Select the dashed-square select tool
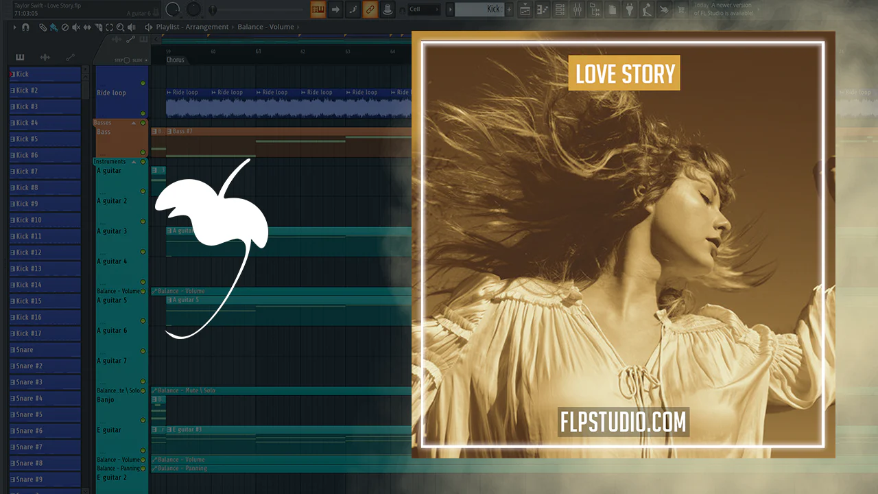Screen dimensions: 878x494 109,27
